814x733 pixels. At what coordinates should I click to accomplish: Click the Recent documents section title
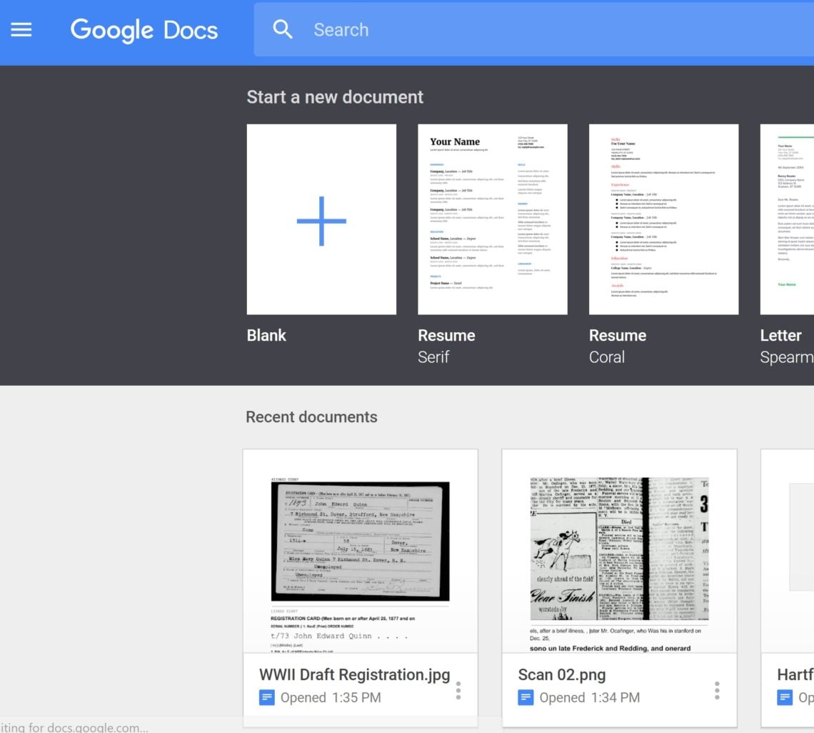click(312, 417)
